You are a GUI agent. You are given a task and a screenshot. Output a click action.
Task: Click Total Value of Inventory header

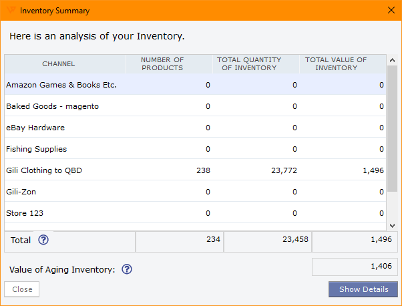(x=336, y=64)
